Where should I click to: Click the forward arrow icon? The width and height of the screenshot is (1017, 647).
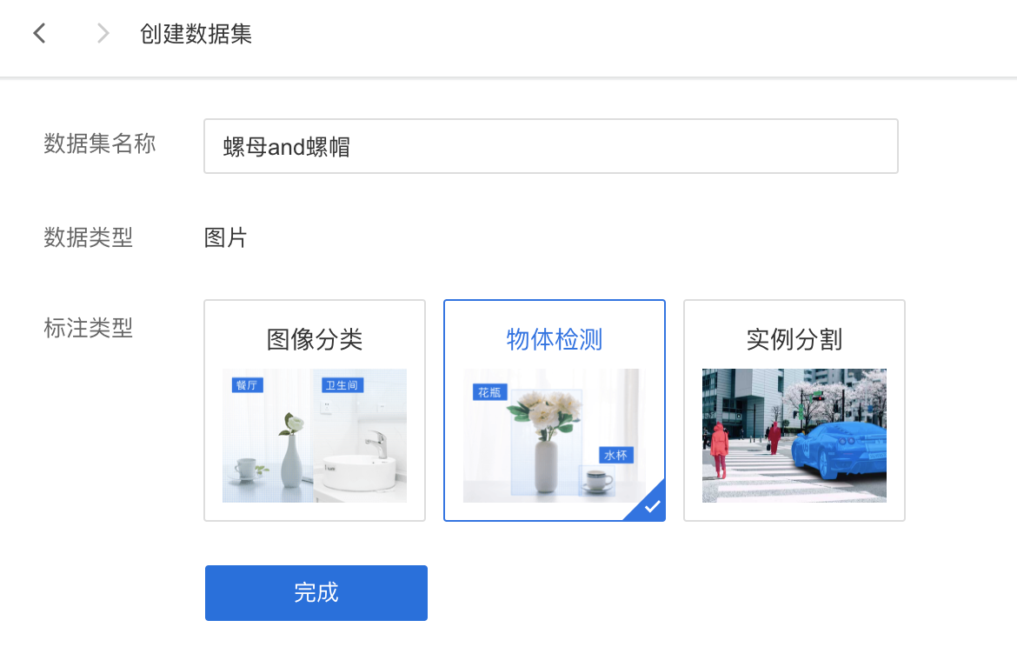[103, 33]
